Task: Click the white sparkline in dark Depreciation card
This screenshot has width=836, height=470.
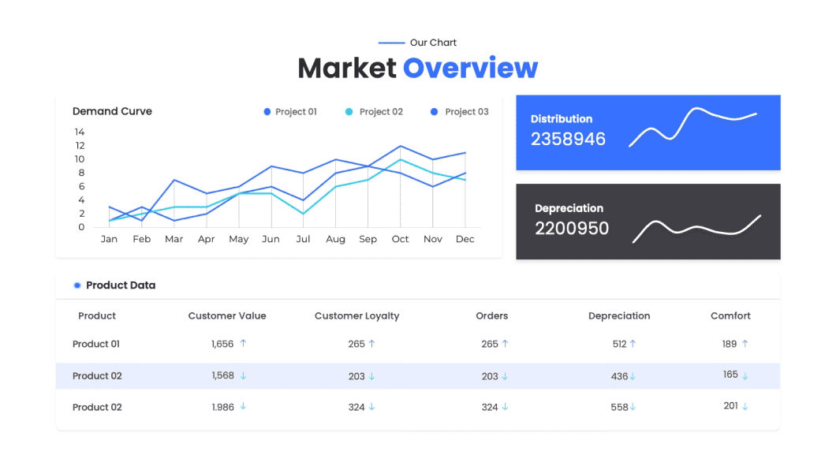Action: (697, 229)
